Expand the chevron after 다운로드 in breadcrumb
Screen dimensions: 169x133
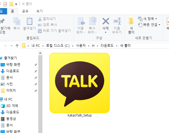pos(117,46)
